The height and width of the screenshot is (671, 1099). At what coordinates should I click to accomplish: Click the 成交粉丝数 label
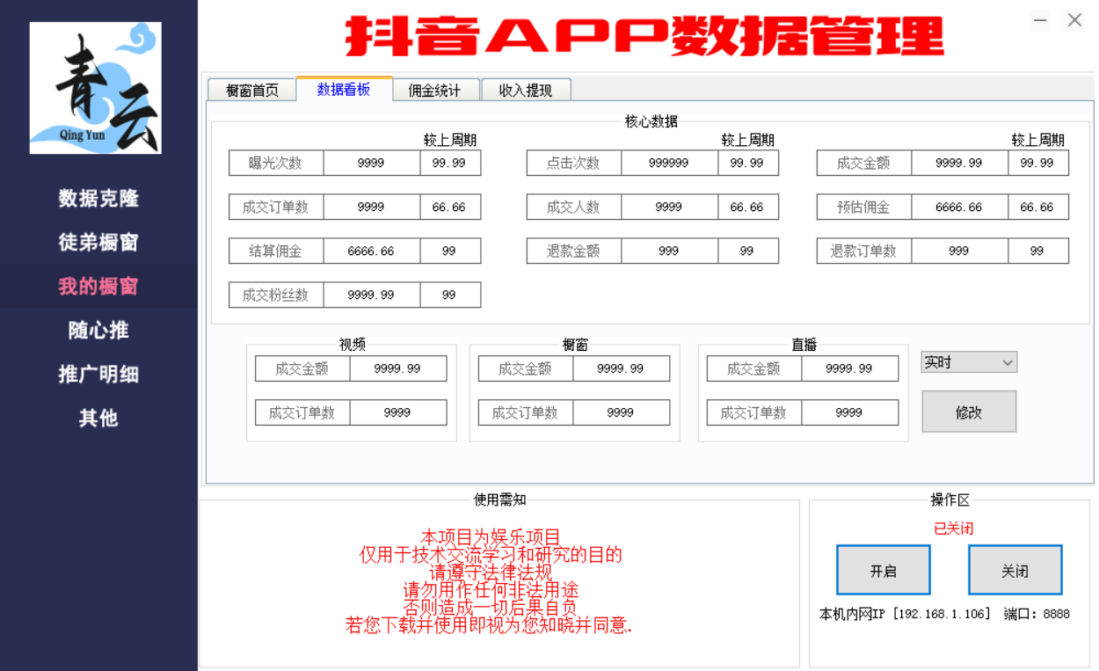(275, 295)
